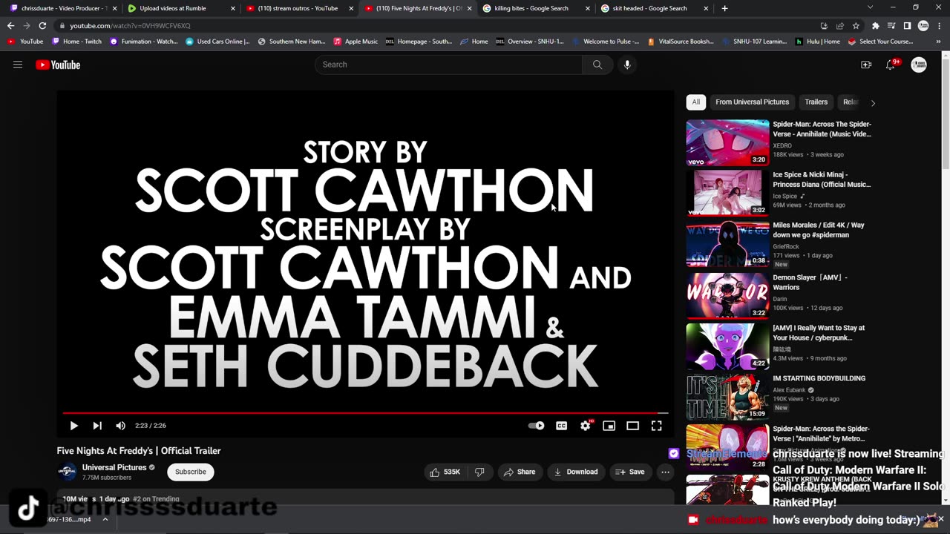Click the YouTube search input field
Viewport: 950px width, 534px height.
[448, 65]
